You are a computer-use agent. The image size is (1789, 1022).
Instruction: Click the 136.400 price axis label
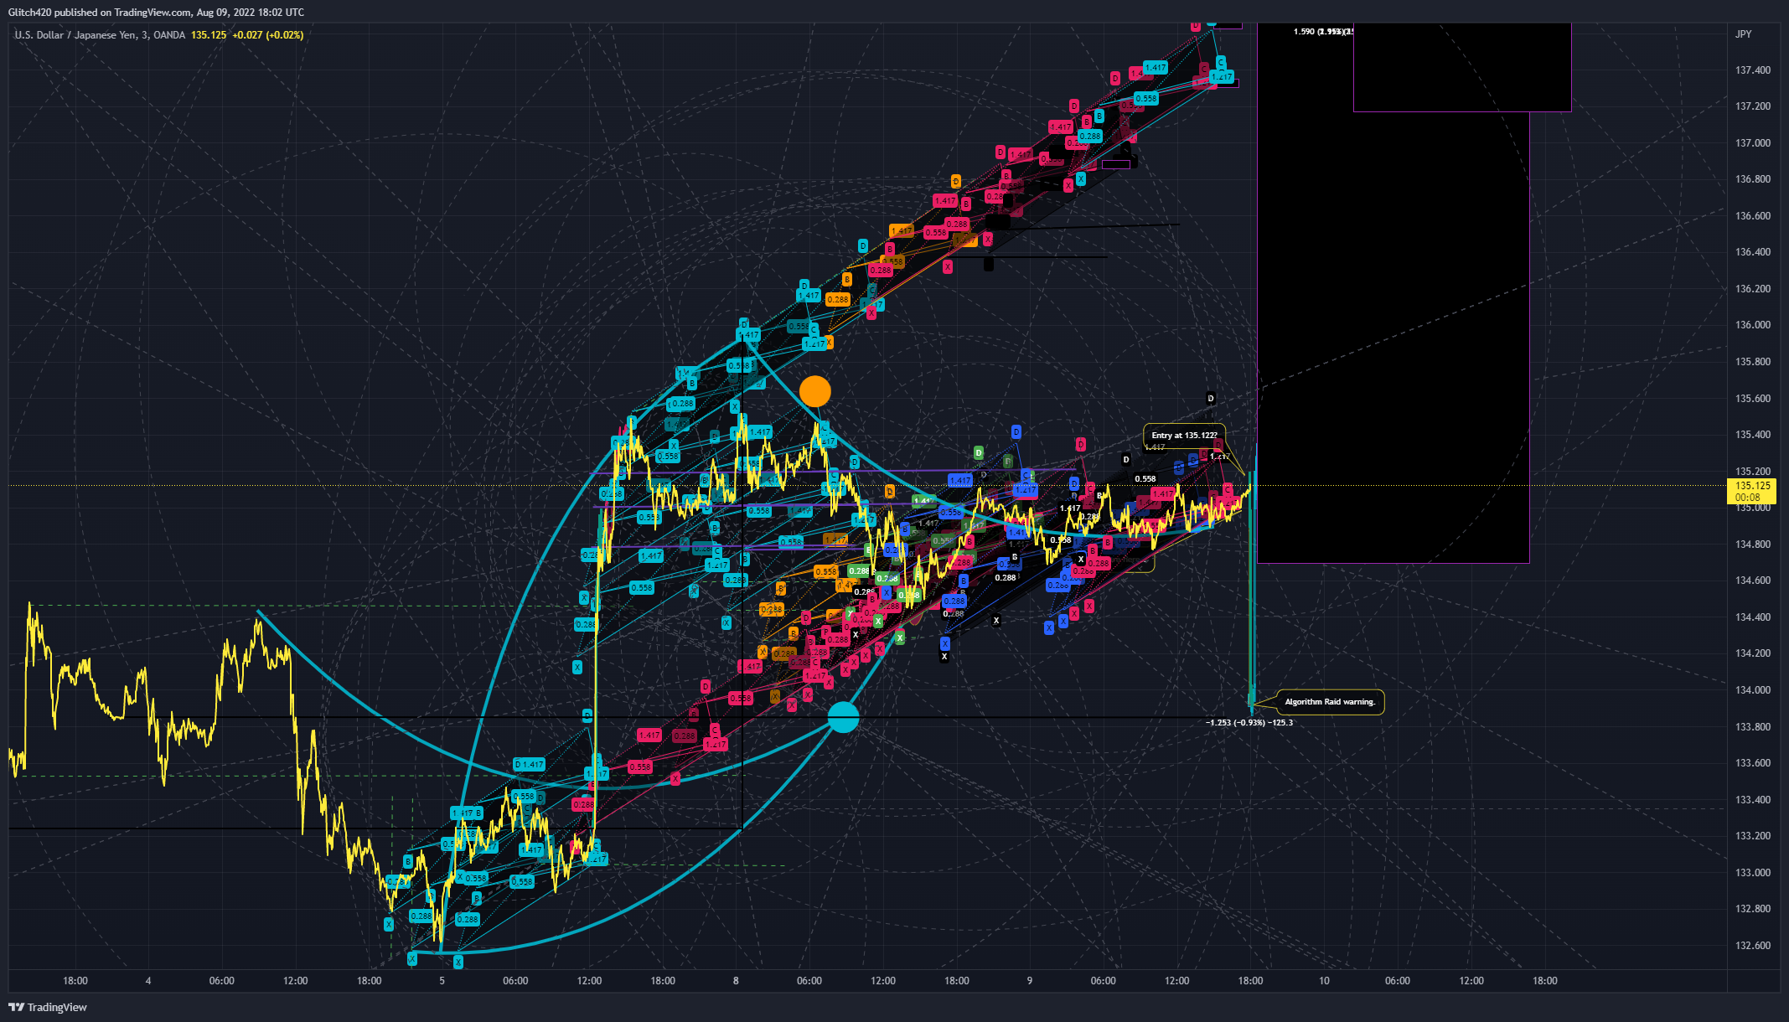pyautogui.click(x=1753, y=252)
